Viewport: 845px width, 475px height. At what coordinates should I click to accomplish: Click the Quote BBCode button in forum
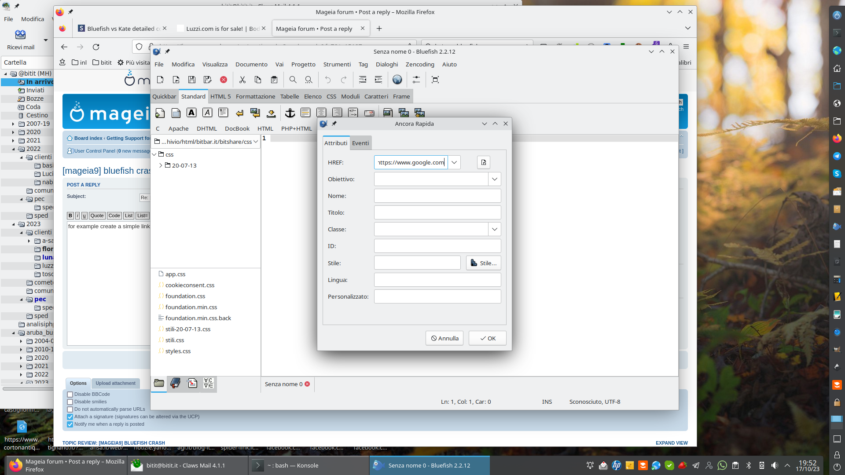coord(97,216)
